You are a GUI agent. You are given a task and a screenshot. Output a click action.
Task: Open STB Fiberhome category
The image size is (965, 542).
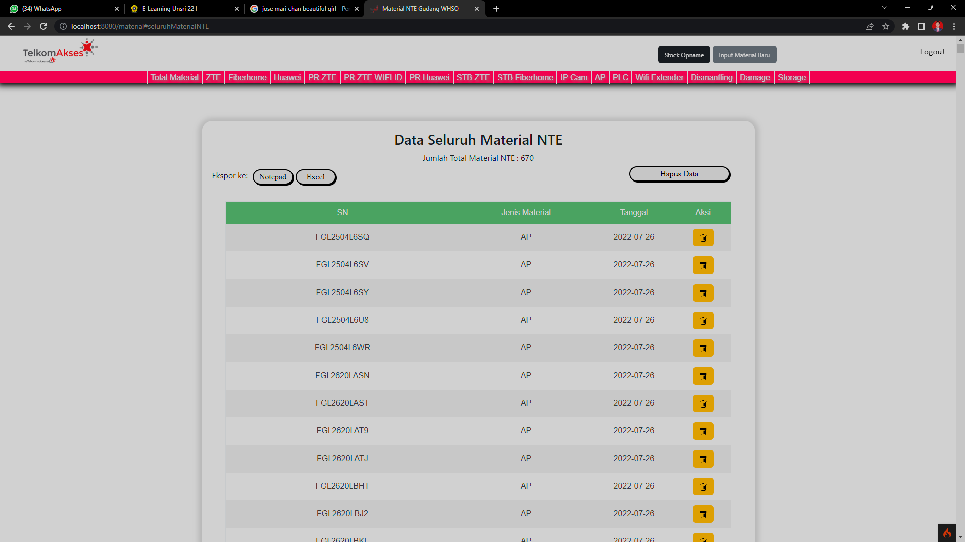(x=525, y=77)
